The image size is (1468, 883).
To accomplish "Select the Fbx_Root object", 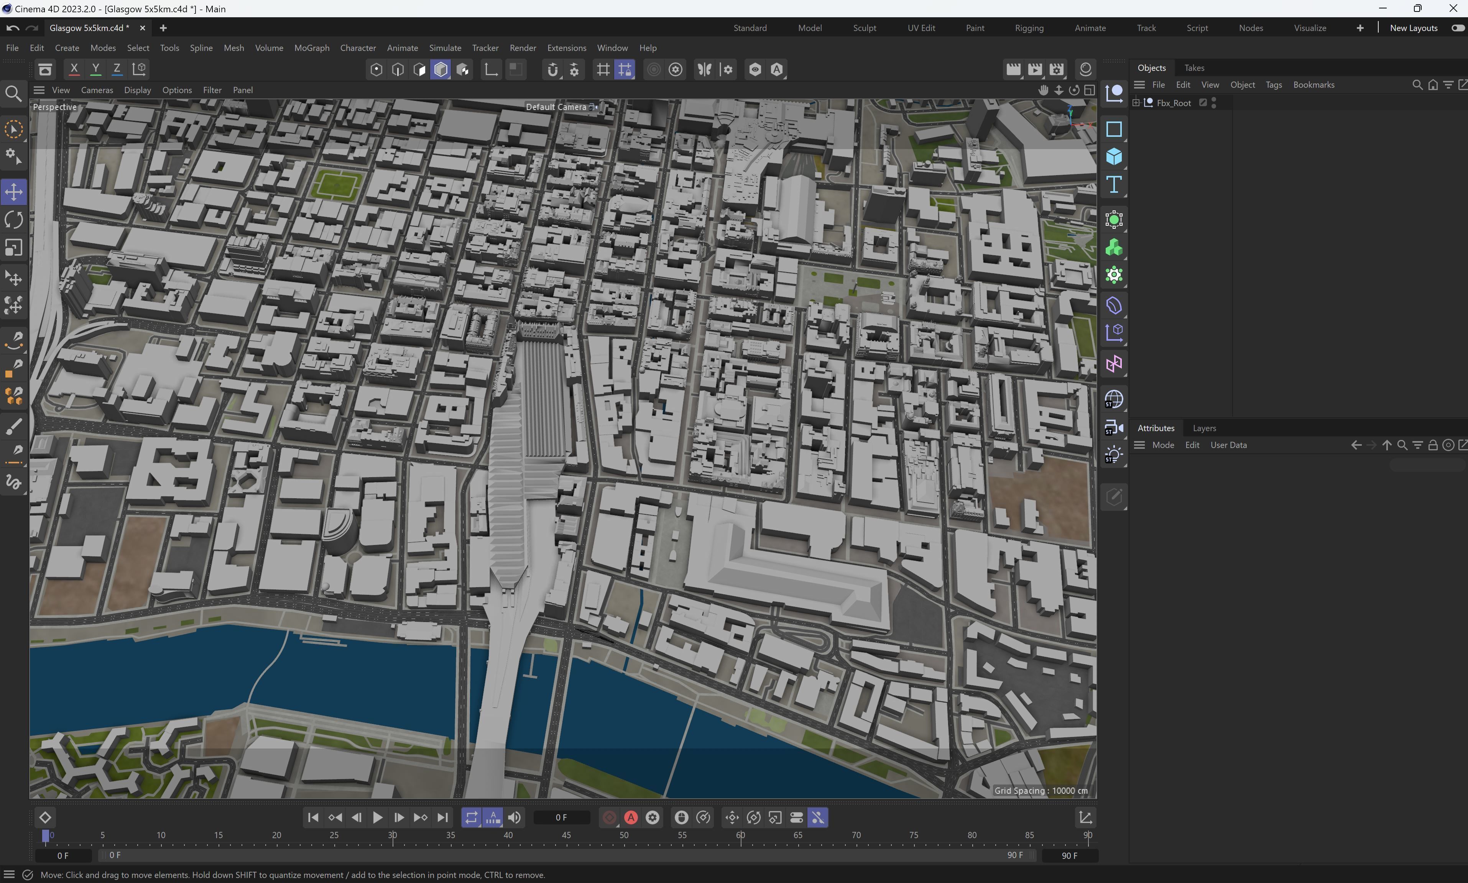I will pos(1174,103).
